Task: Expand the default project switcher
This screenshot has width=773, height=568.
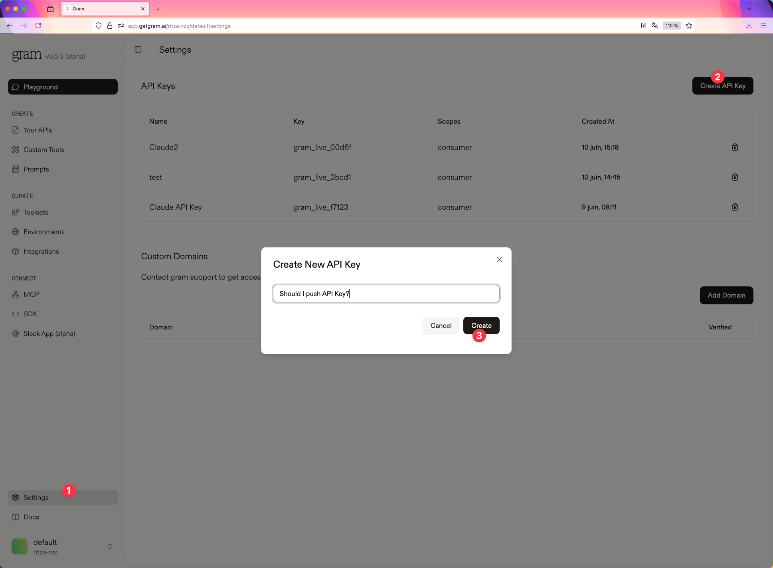Action: 63,546
